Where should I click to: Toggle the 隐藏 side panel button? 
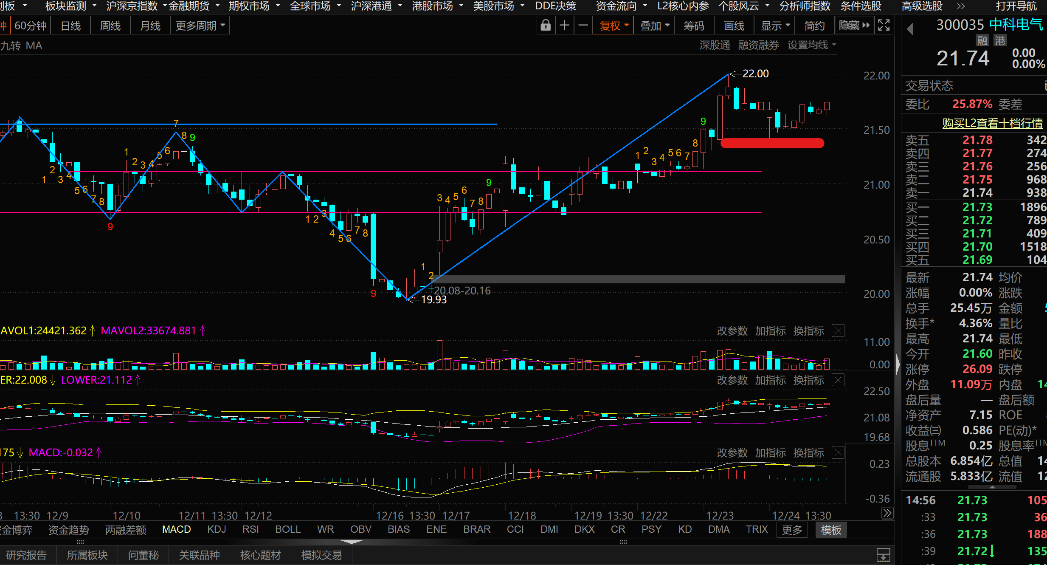(x=854, y=25)
